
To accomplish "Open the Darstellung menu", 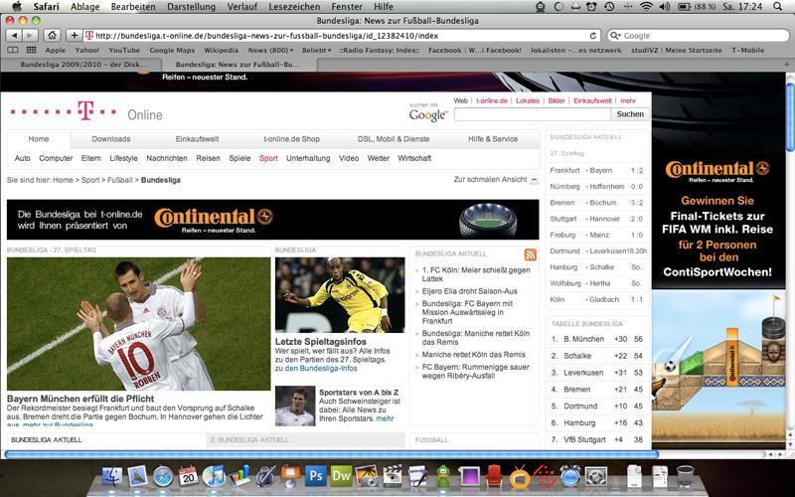I will point(191,7).
